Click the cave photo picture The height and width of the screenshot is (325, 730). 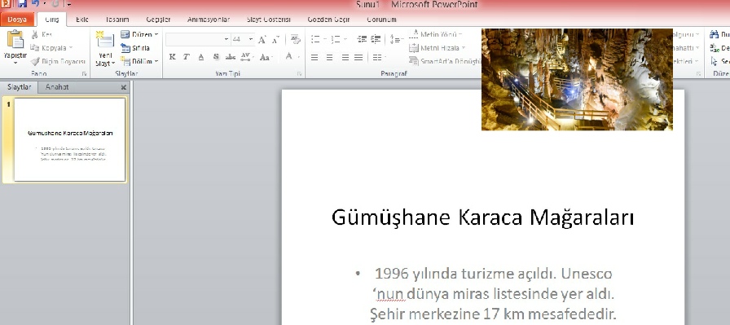(577, 79)
